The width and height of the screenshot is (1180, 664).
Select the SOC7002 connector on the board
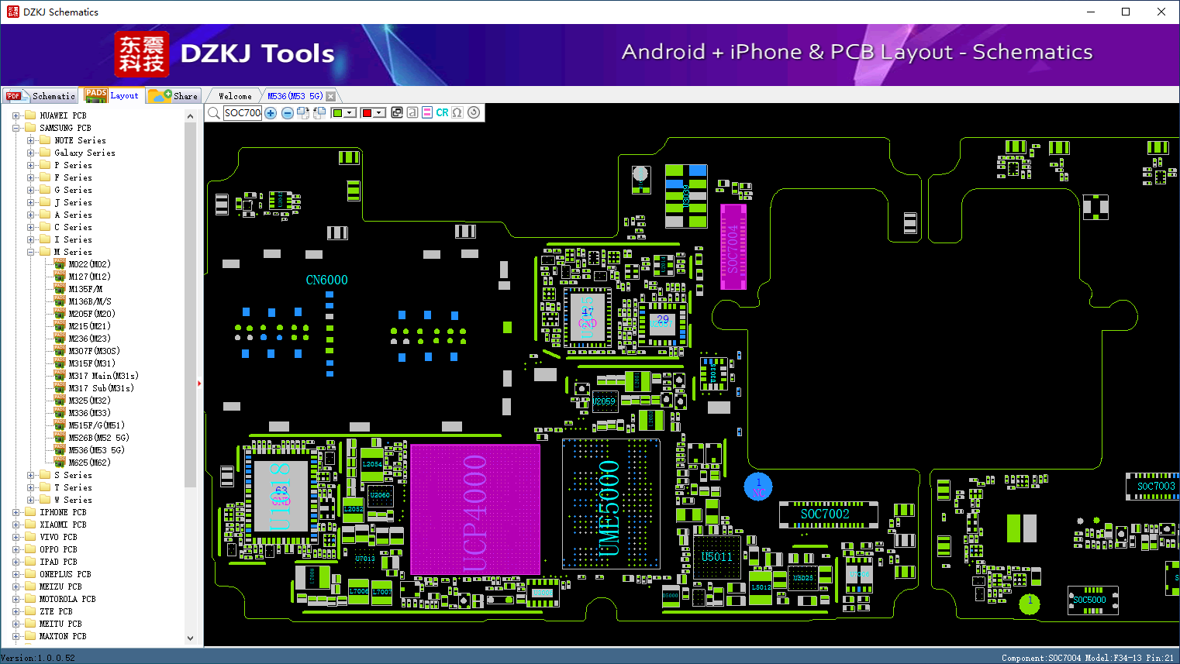click(x=828, y=514)
